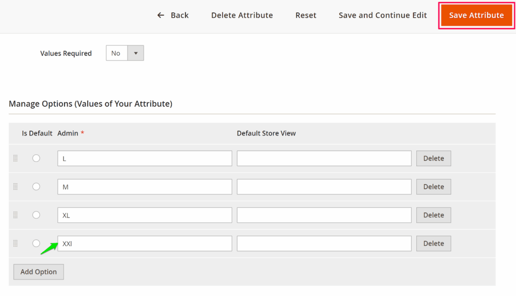
Task: Click the Delete Attribute button
Action: click(x=242, y=15)
